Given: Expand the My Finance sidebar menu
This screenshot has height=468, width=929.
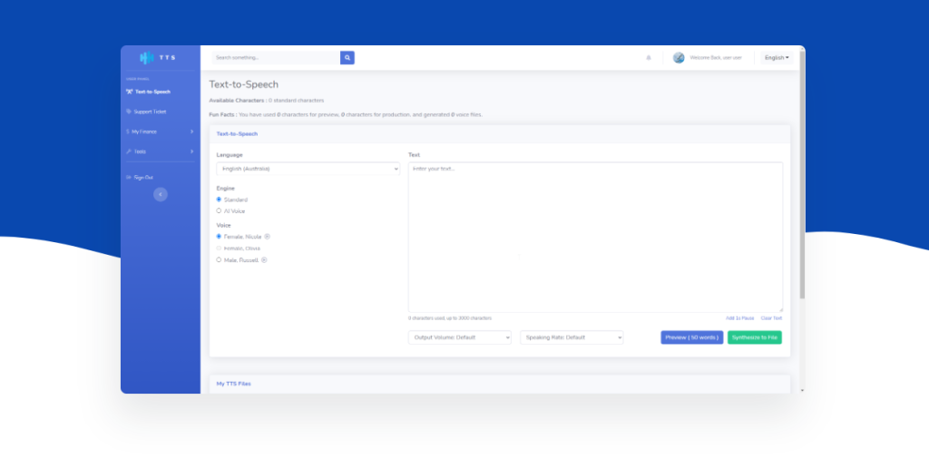Looking at the screenshot, I should pyautogui.click(x=160, y=132).
